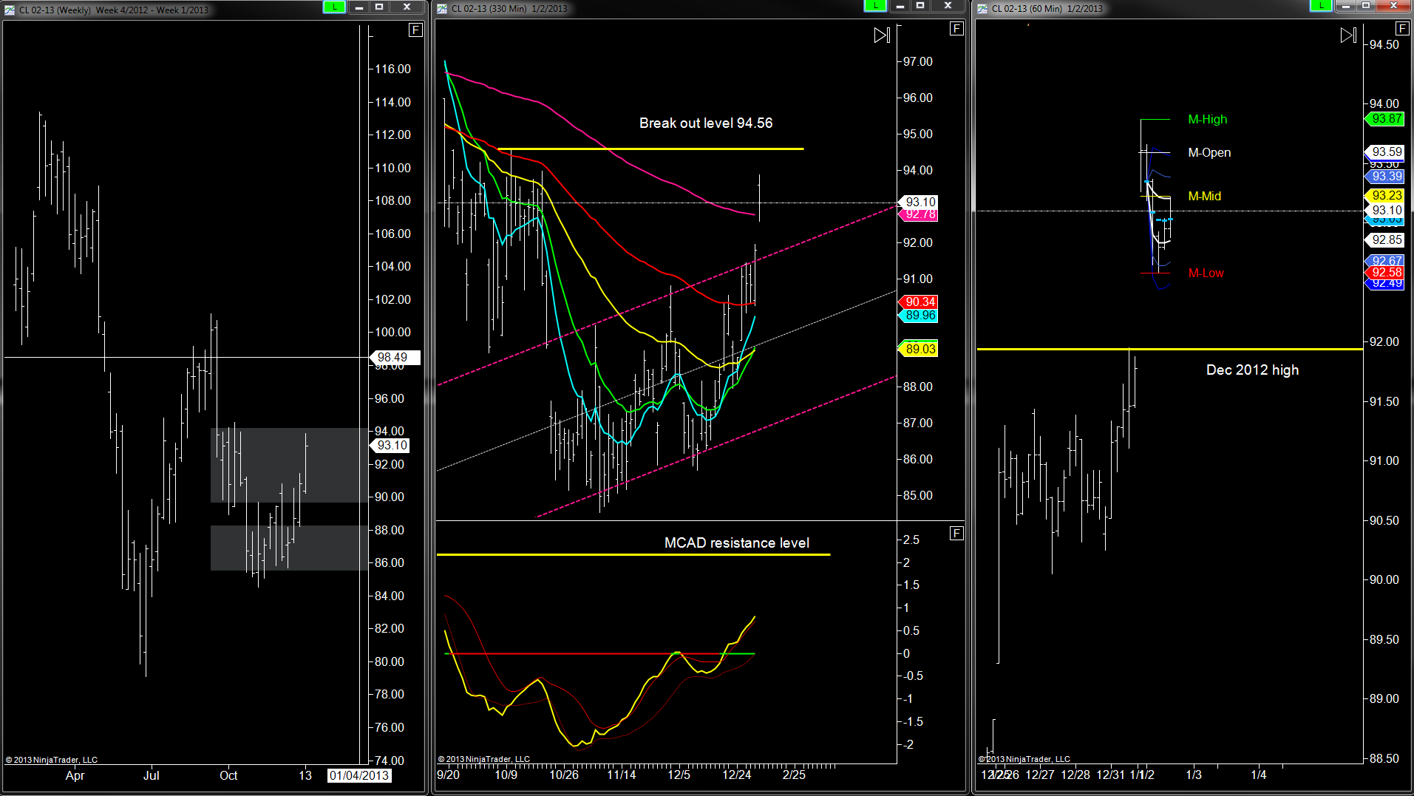Image resolution: width=1414 pixels, height=796 pixels.
Task: Maximize the 60 Min chart window
Action: pyautogui.click(x=1367, y=6)
